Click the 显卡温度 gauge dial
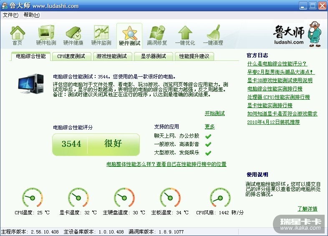Viewport: 328px width, 236px height. tap(78, 198)
